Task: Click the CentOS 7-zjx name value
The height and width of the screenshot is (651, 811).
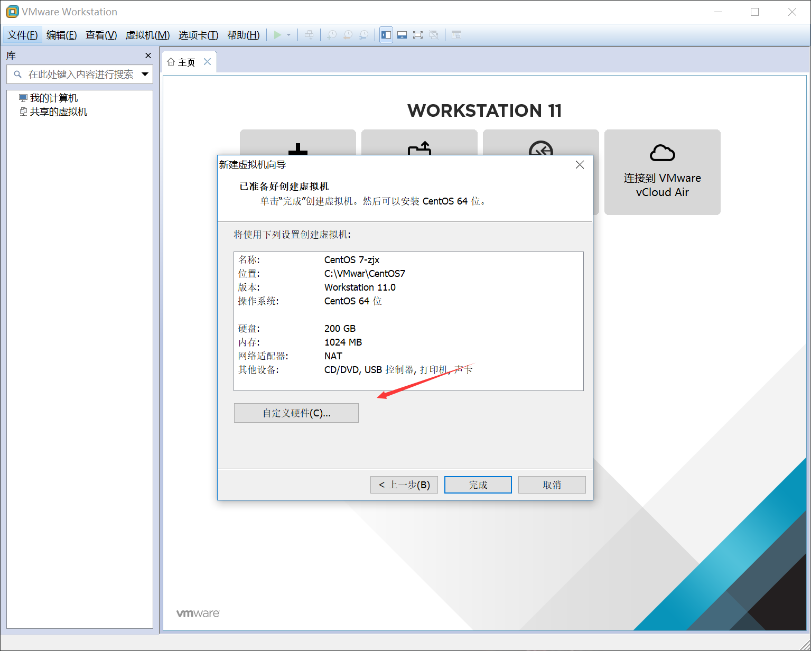Action: click(352, 260)
